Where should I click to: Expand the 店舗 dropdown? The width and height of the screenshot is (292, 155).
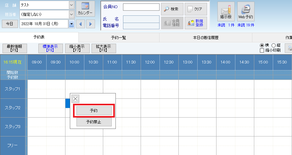(x=71, y=5)
